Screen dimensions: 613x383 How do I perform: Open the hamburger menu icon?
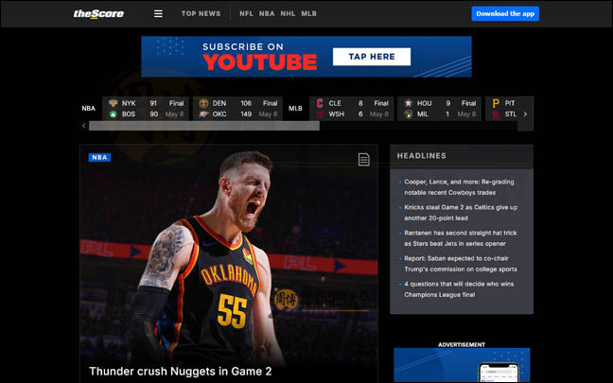click(x=158, y=13)
